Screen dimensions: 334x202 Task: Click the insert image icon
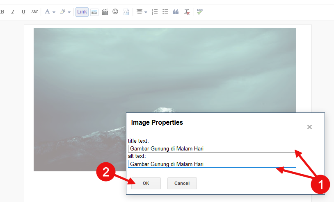[x=94, y=12]
